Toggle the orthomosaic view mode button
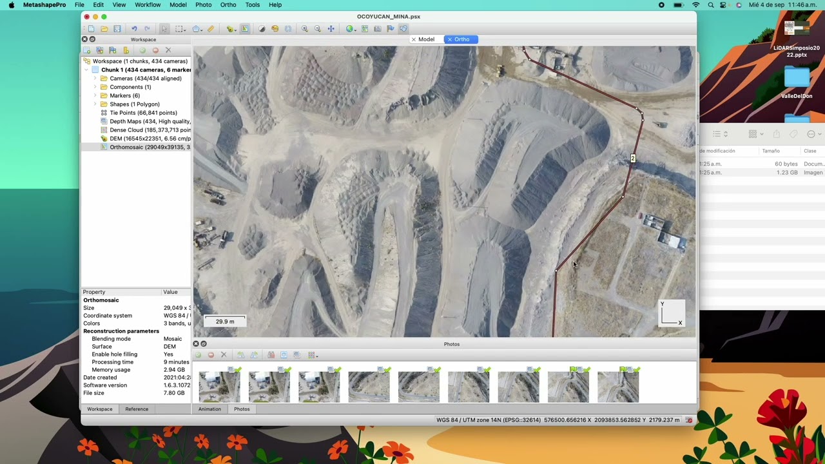The image size is (825, 464). (245, 29)
